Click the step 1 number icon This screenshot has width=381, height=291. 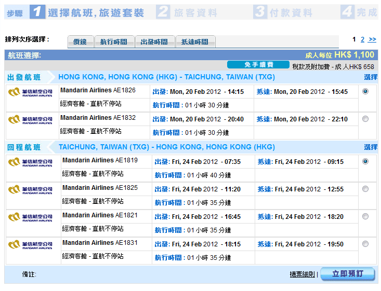pyautogui.click(x=37, y=11)
